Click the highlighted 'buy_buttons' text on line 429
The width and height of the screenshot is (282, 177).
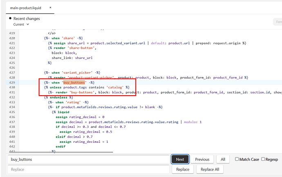click(x=74, y=83)
